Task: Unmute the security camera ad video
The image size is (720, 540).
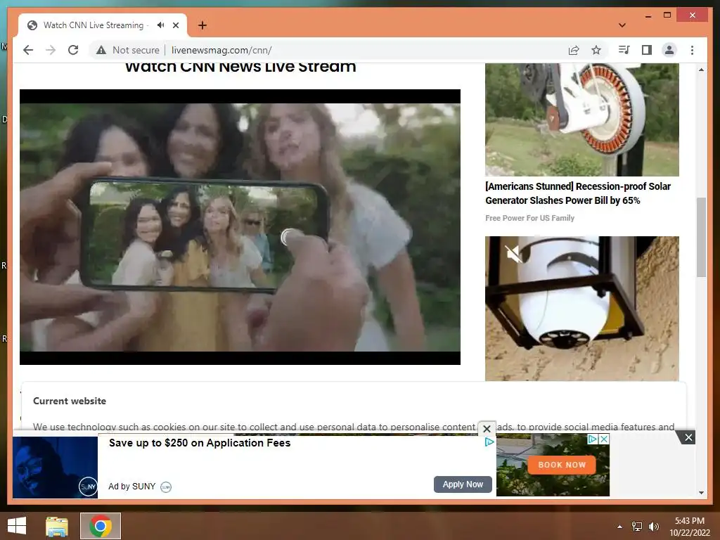Action: pyautogui.click(x=513, y=253)
